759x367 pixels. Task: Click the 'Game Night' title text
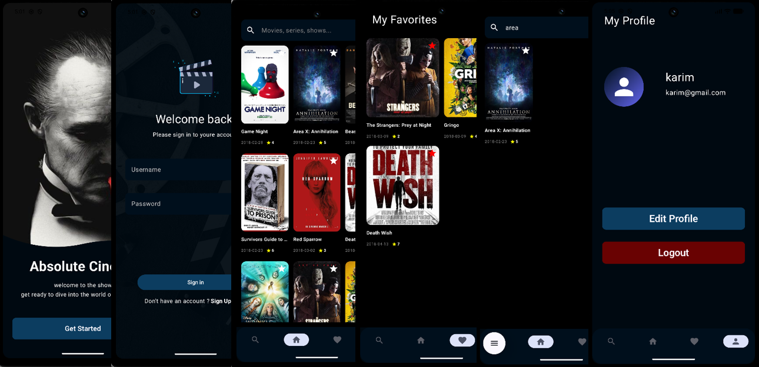(254, 132)
